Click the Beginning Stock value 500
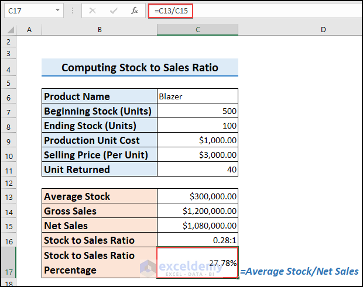The height and width of the screenshot is (287, 363). pos(198,111)
